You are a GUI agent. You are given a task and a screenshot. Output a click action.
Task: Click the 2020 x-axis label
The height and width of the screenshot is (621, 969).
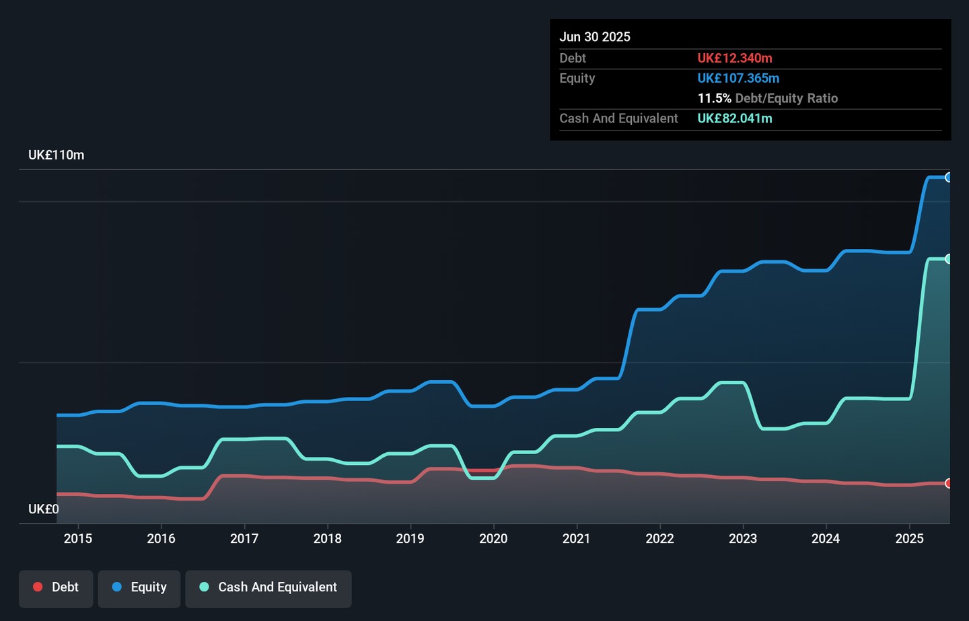pos(493,539)
